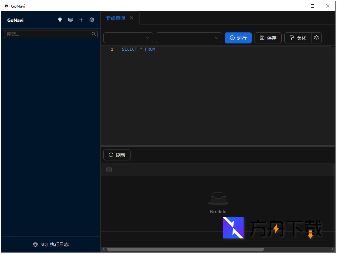Format SQL using 美化 button
337x254 pixels.
click(298, 38)
